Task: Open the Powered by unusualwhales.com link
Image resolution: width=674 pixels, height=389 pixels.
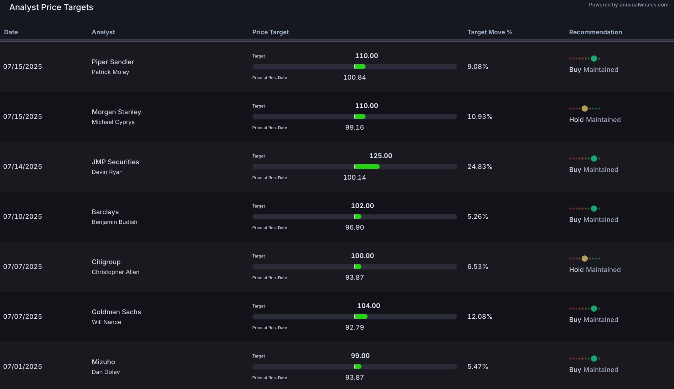Action: pos(629,5)
